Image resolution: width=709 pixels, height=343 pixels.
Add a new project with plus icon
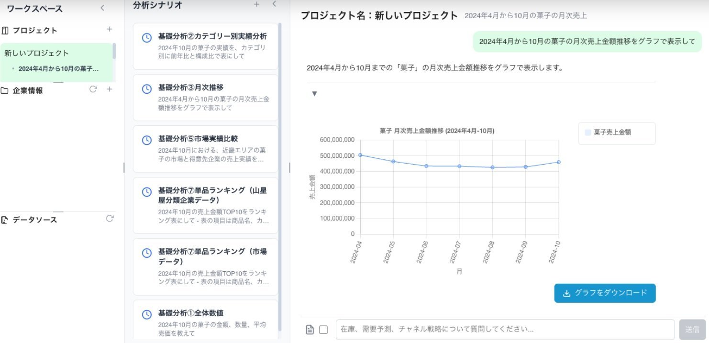point(109,29)
